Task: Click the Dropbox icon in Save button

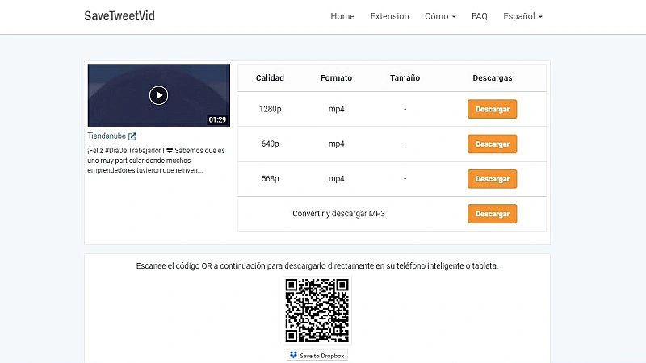Action: point(293,355)
